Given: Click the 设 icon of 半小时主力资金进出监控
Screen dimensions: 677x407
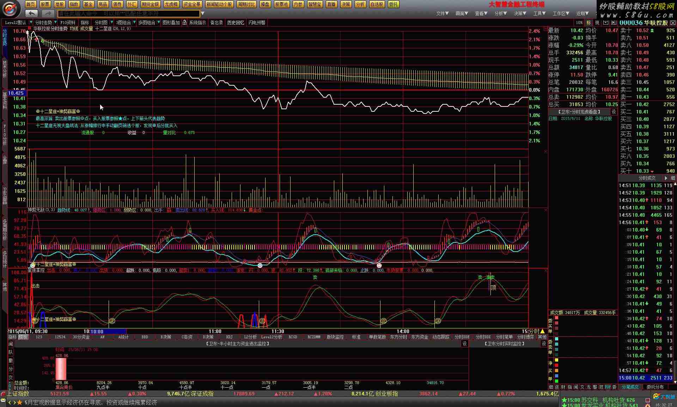Looking at the screenshot, I should coord(465,344).
